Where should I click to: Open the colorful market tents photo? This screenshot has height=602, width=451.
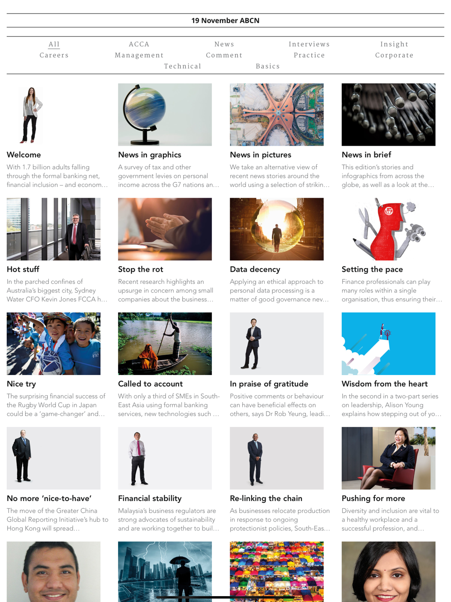coord(277,572)
